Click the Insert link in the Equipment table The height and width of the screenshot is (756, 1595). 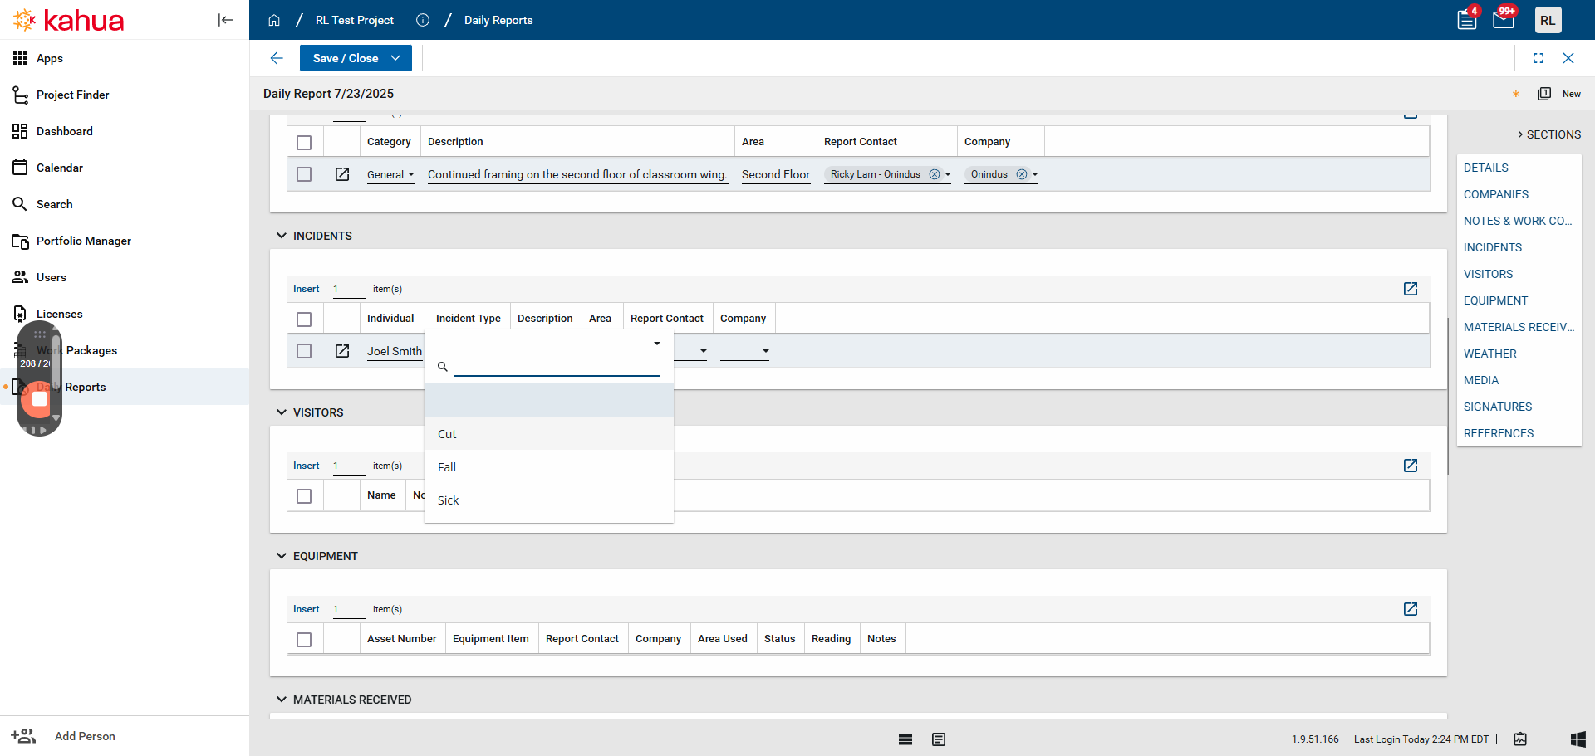(x=306, y=608)
